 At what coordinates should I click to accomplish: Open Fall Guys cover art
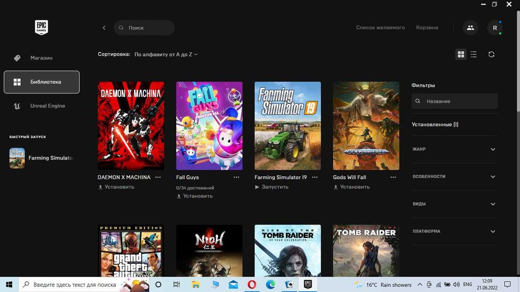pyautogui.click(x=209, y=126)
